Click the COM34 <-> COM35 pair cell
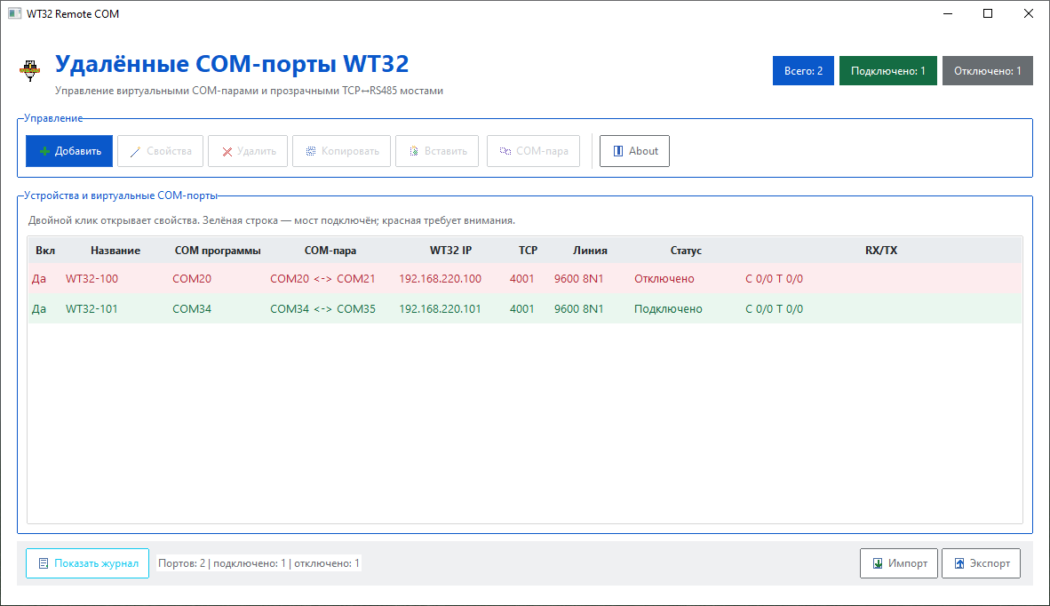The height and width of the screenshot is (606, 1050). 322,308
